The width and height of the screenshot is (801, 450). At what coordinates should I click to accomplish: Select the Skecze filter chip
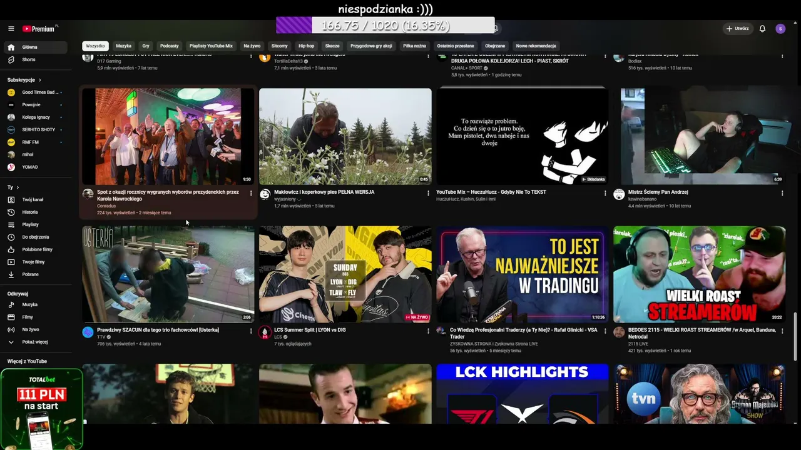[x=332, y=46]
